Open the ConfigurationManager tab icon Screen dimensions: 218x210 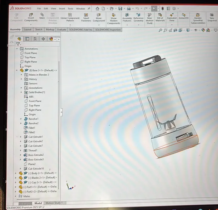(x=35, y=39)
